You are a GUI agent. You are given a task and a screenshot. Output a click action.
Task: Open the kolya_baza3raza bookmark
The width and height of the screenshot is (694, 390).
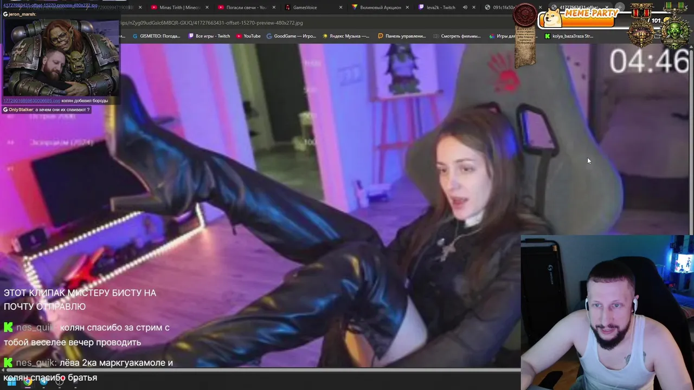pyautogui.click(x=569, y=36)
